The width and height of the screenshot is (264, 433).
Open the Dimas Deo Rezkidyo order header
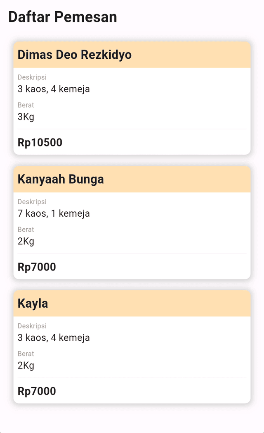[x=132, y=55]
